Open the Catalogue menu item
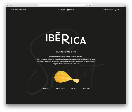 [46, 88]
